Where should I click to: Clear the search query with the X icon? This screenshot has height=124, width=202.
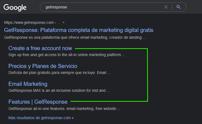click(166, 7)
